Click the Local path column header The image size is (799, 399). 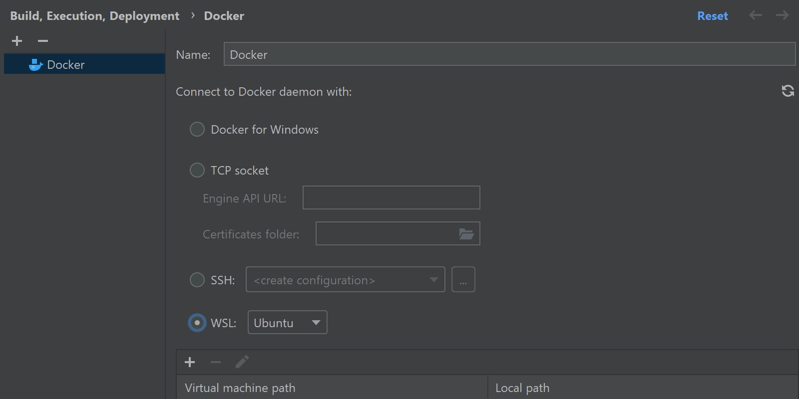(x=643, y=388)
